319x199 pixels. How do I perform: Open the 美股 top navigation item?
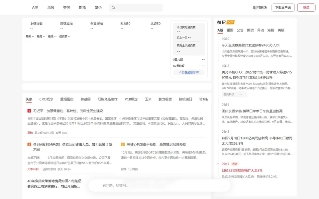point(66,8)
